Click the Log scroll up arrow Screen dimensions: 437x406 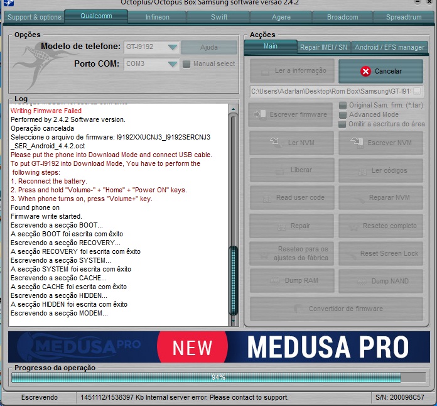pos(234,109)
